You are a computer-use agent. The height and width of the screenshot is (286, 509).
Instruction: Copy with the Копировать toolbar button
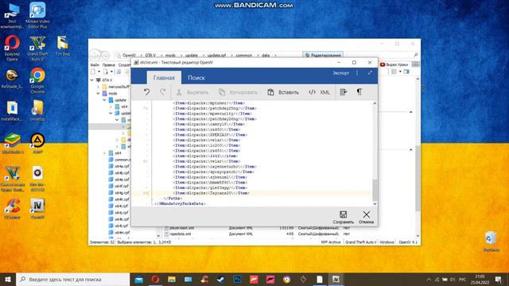[238, 92]
